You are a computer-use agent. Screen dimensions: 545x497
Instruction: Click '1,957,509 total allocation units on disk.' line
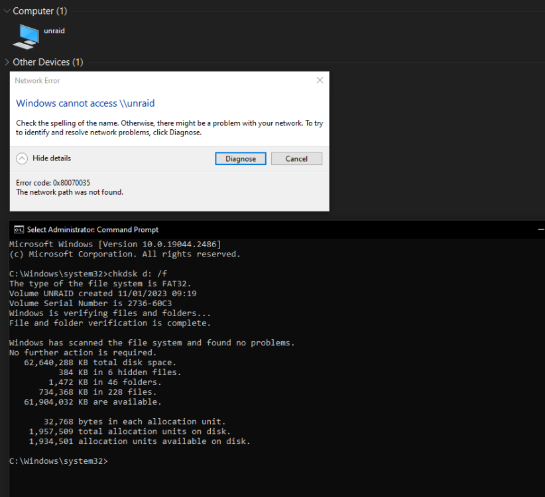tap(130, 431)
